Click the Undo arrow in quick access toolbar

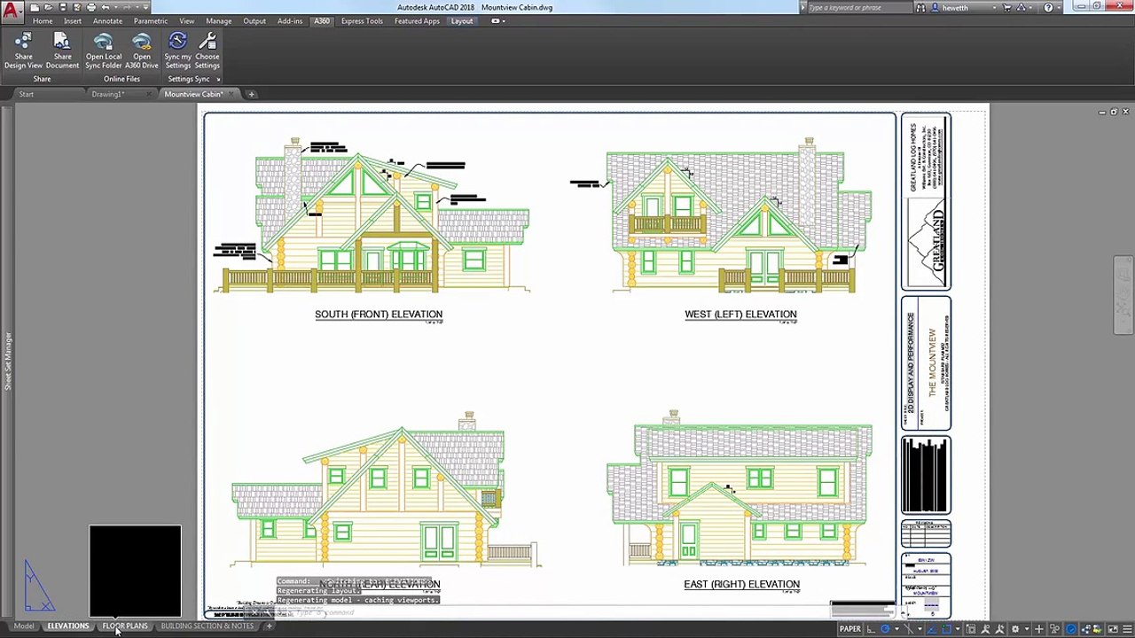pos(106,7)
